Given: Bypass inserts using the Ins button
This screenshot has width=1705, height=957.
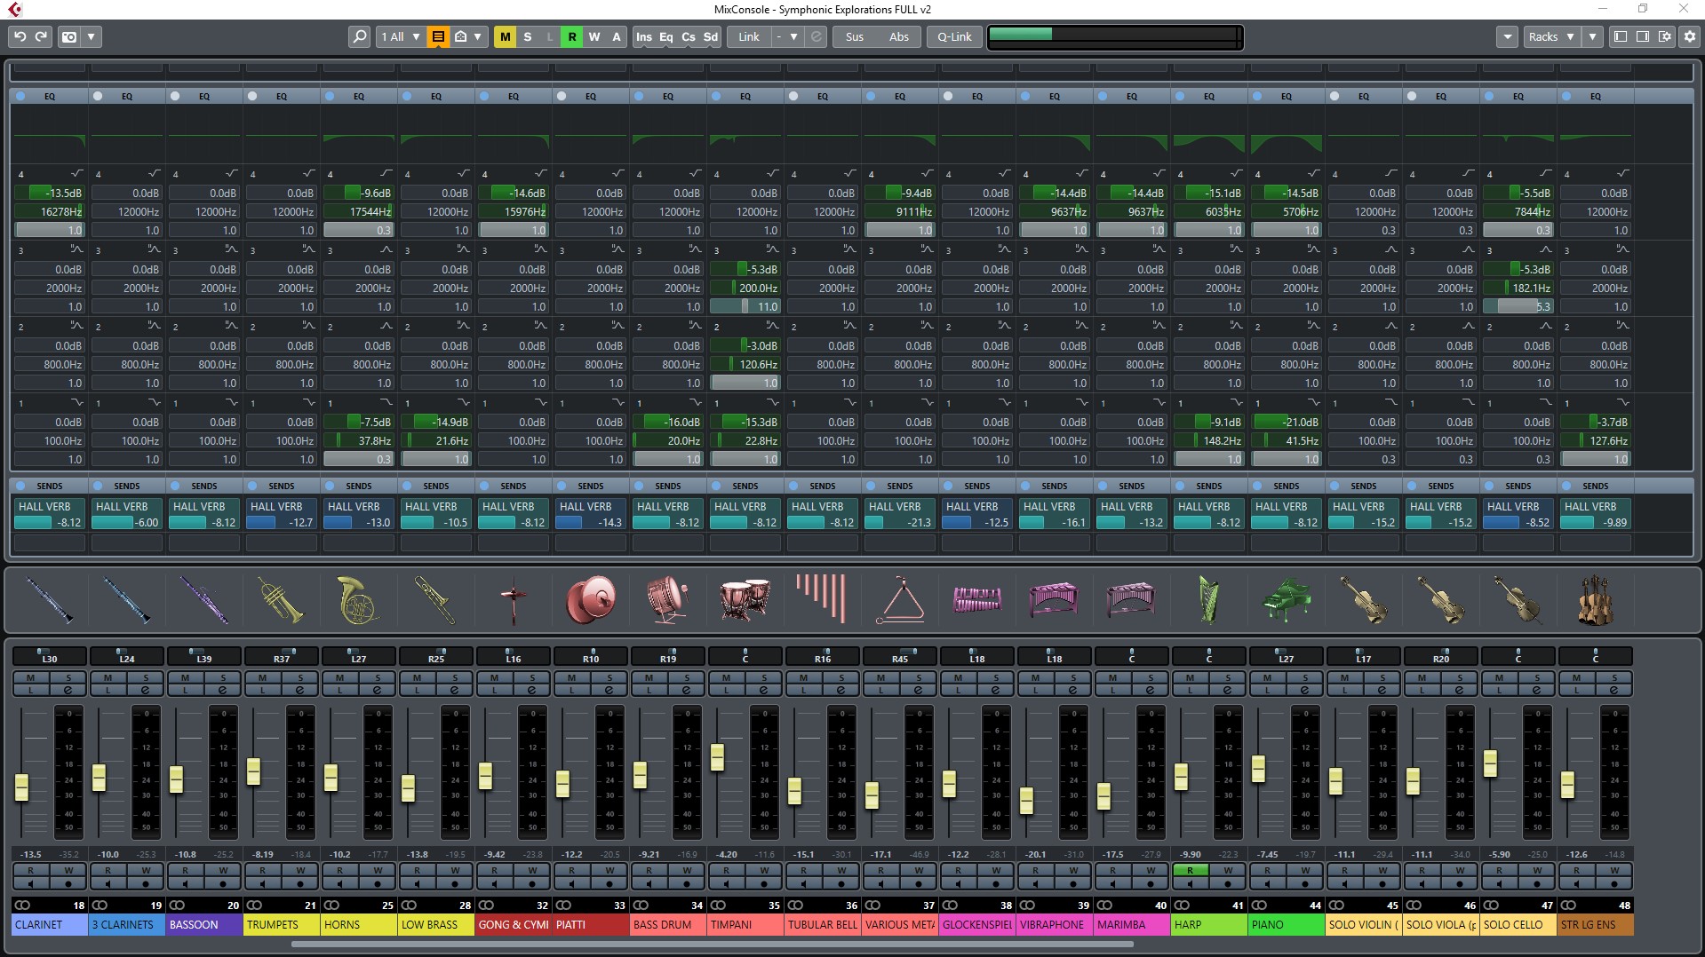Looking at the screenshot, I should point(644,36).
